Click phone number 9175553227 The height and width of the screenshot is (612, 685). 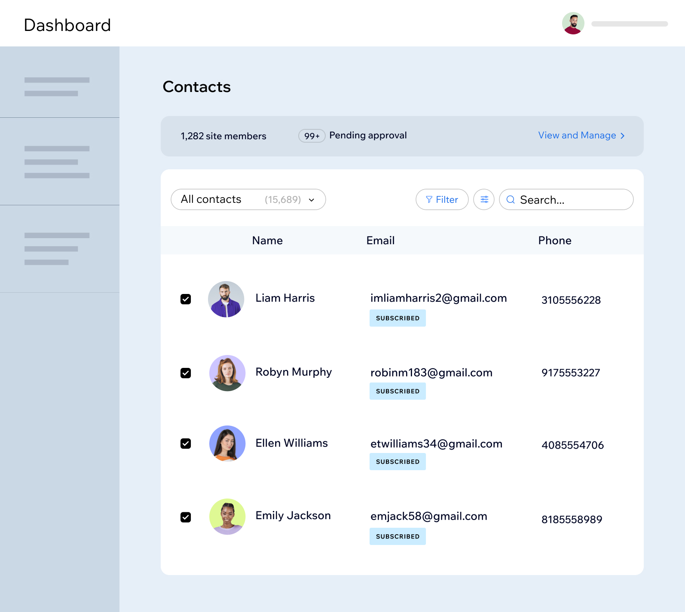(x=571, y=373)
